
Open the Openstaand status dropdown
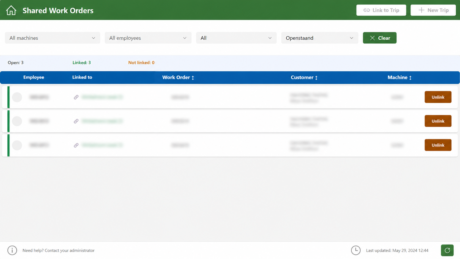[x=320, y=38]
